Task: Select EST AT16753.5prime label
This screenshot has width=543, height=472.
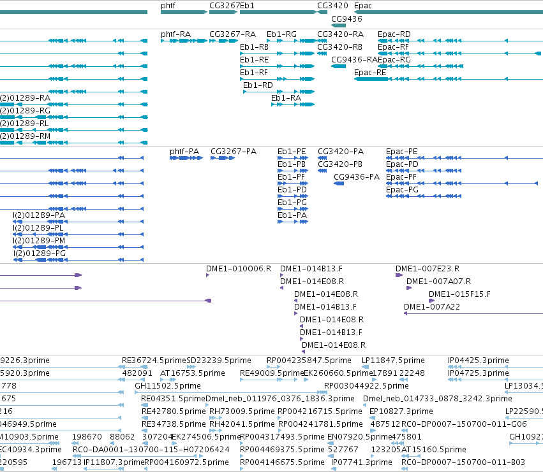Action: coord(193,373)
